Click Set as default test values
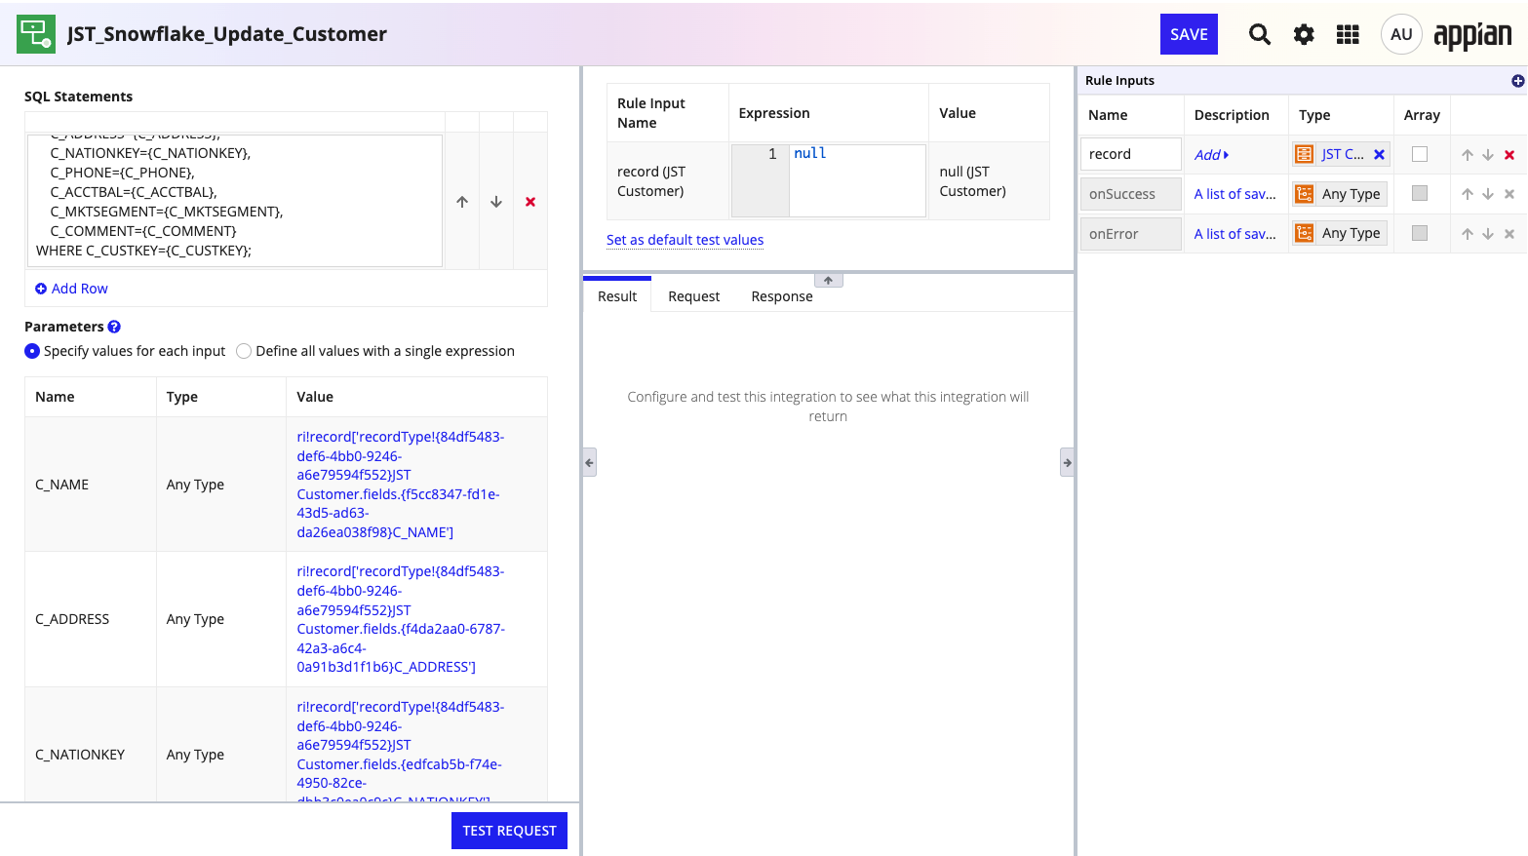Screen dimensions: 1528x856 (685, 240)
